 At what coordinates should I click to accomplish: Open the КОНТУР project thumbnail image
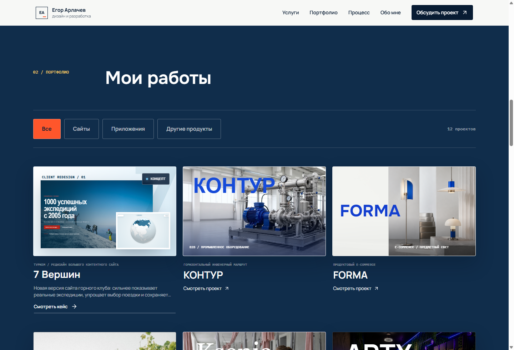tap(254, 211)
